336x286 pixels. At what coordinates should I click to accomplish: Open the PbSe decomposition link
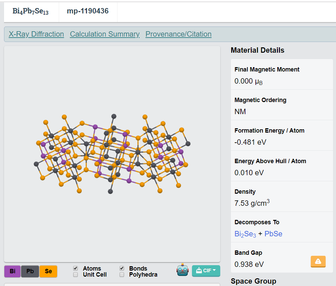pos(273,234)
